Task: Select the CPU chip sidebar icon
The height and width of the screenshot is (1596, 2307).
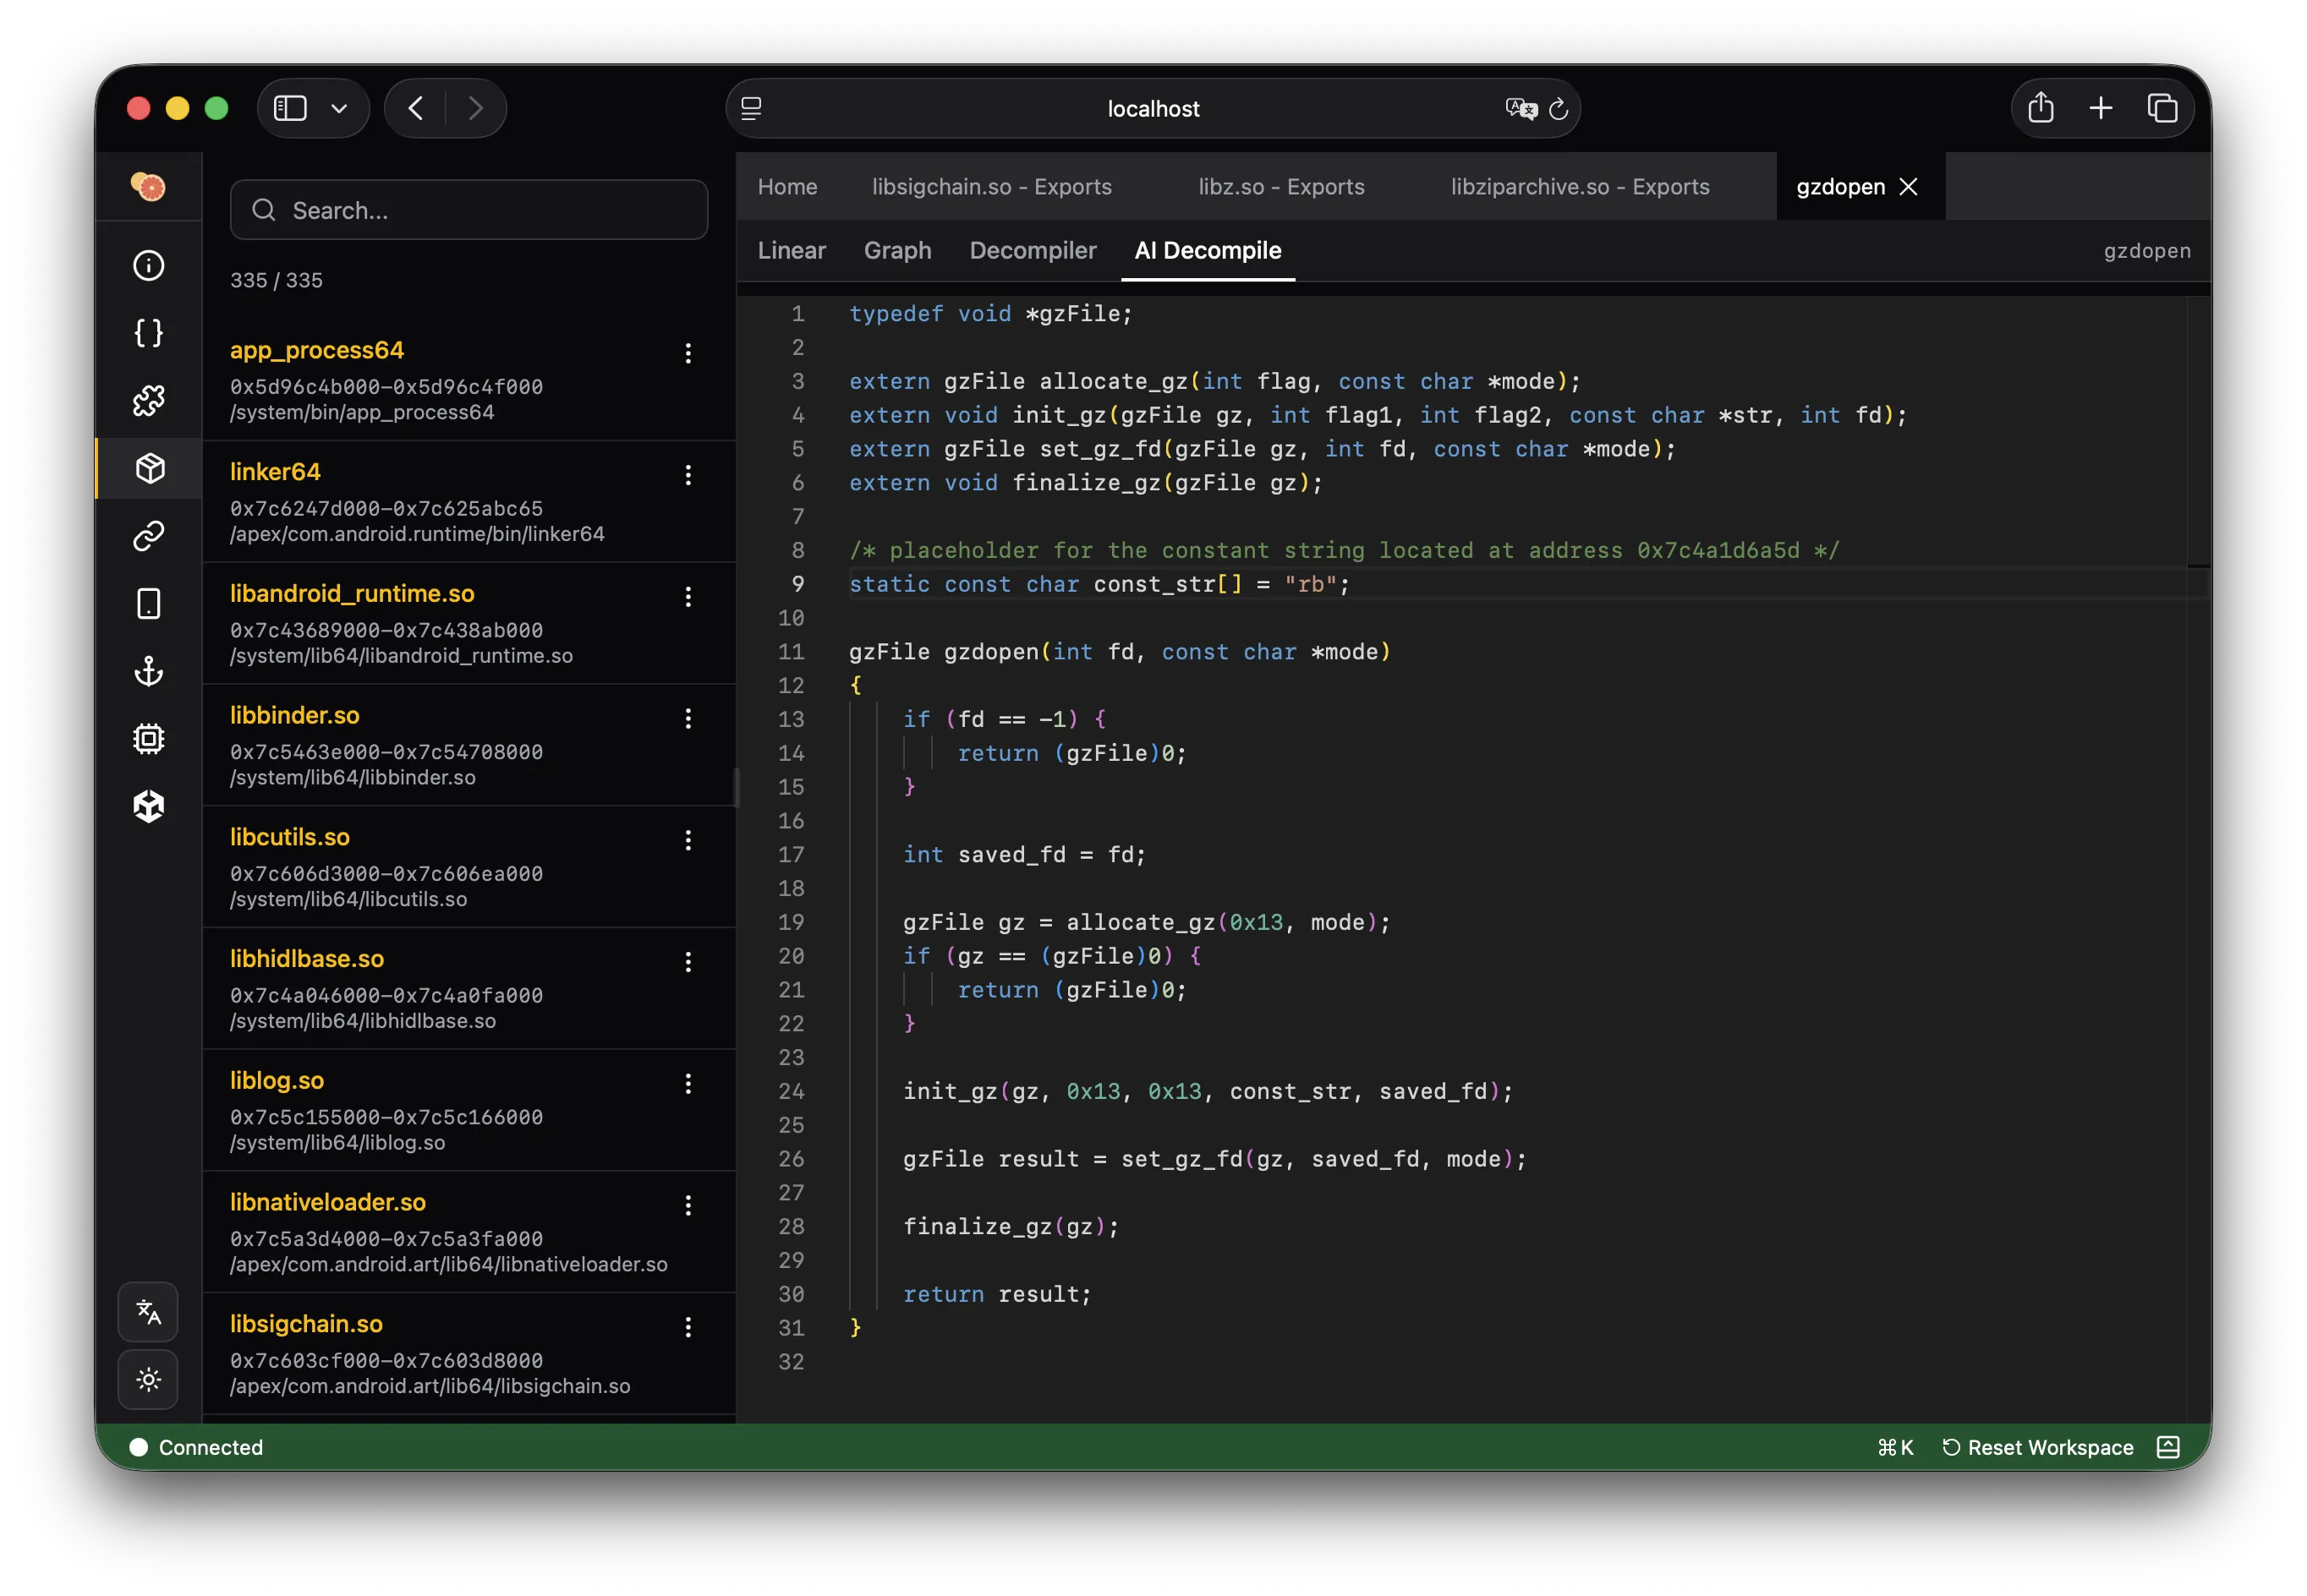Action: point(148,738)
